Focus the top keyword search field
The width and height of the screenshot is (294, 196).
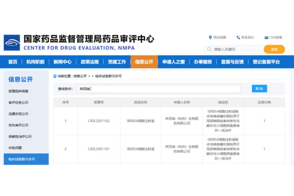point(236,49)
